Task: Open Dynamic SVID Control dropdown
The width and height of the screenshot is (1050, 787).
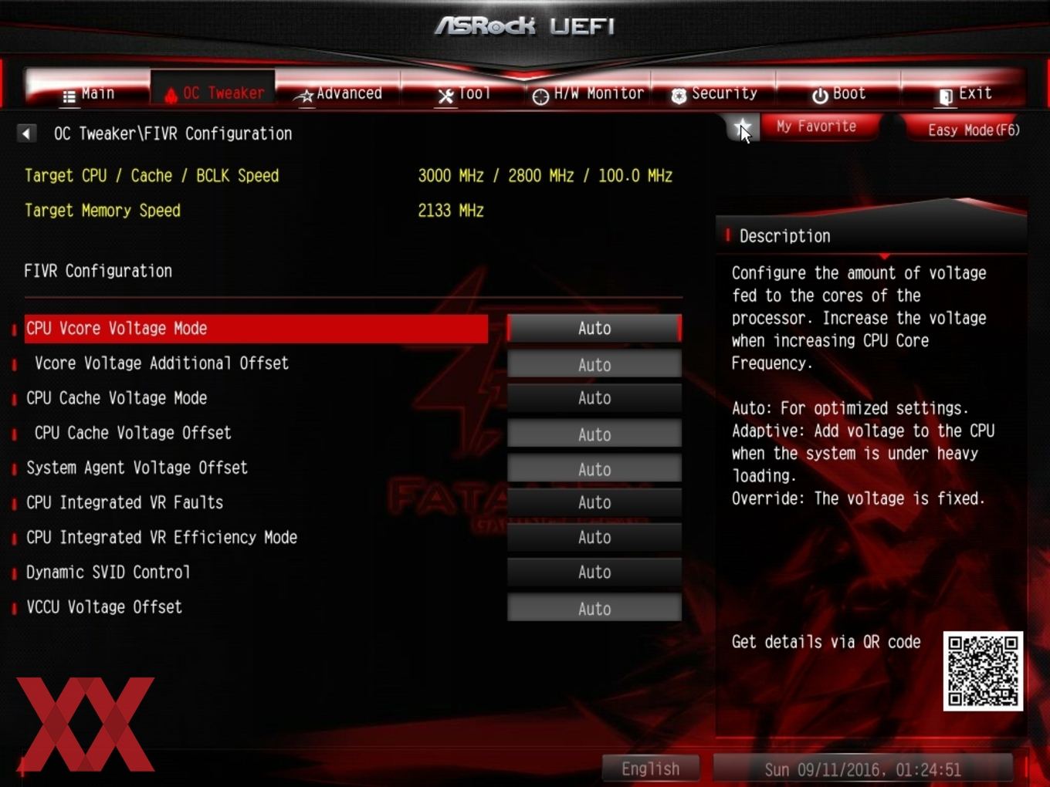Action: [x=594, y=572]
